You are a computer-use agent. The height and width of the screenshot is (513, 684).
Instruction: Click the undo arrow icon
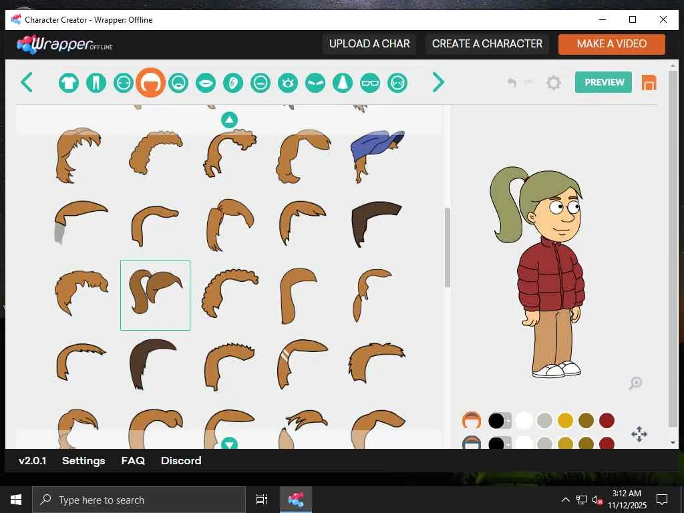tap(512, 82)
